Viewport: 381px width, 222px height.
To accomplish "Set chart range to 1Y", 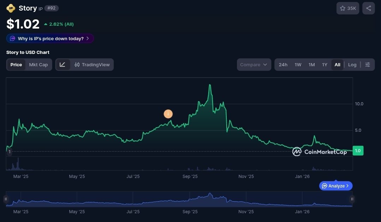I will (x=325, y=65).
